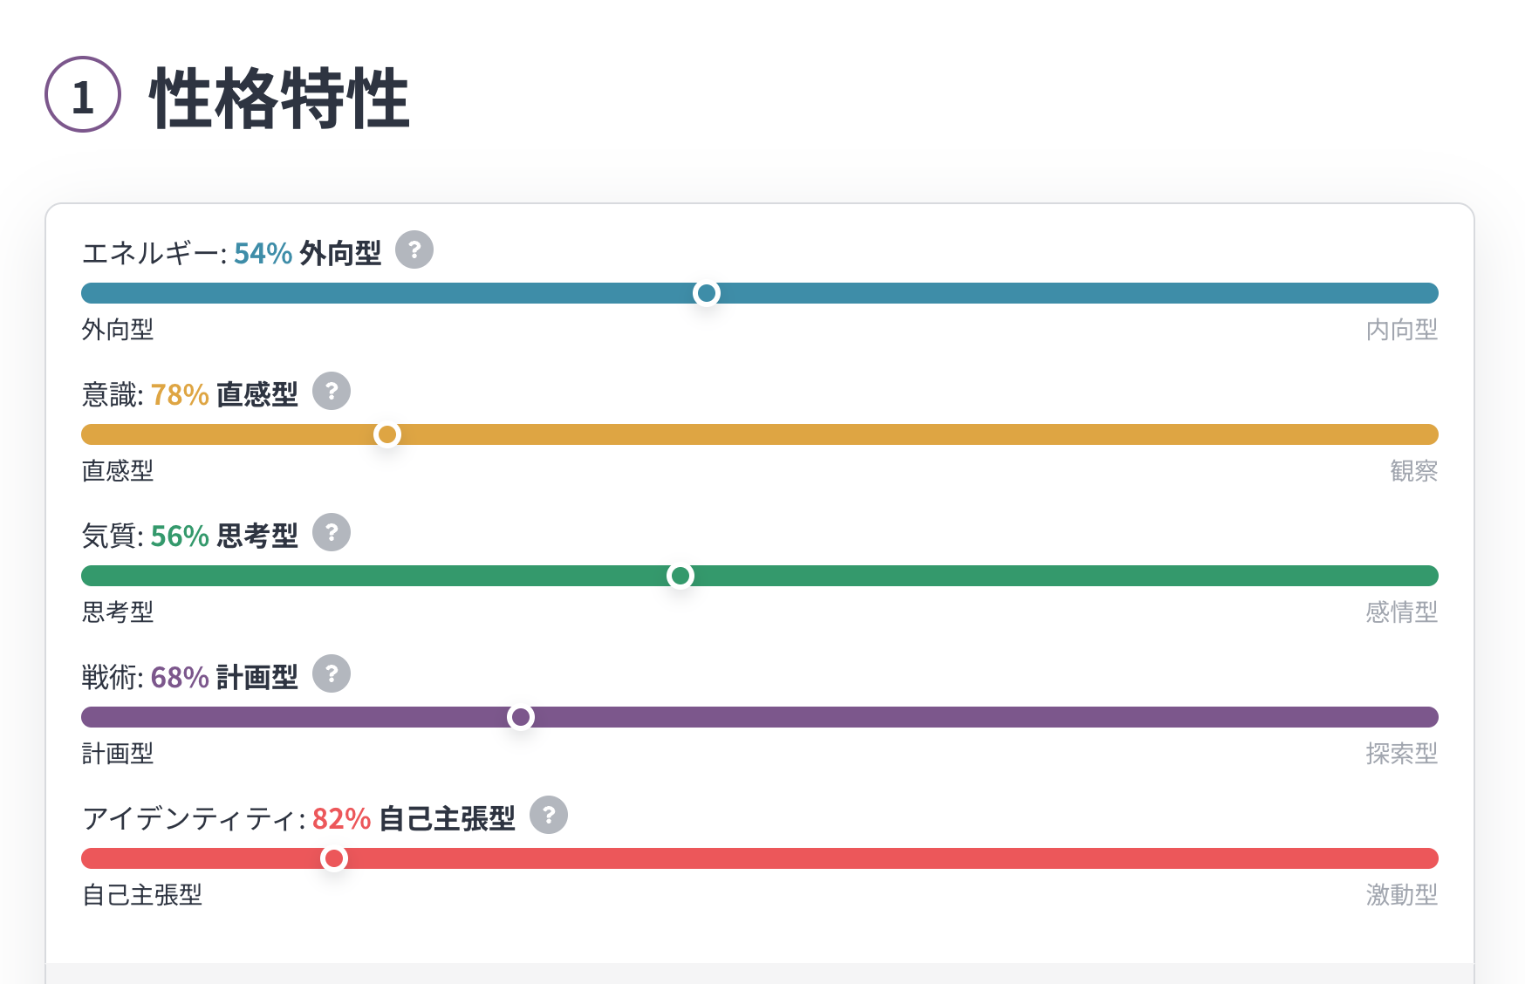The width and height of the screenshot is (1525, 984).
Task: Click the blue energy slider handle
Action: pos(707,293)
